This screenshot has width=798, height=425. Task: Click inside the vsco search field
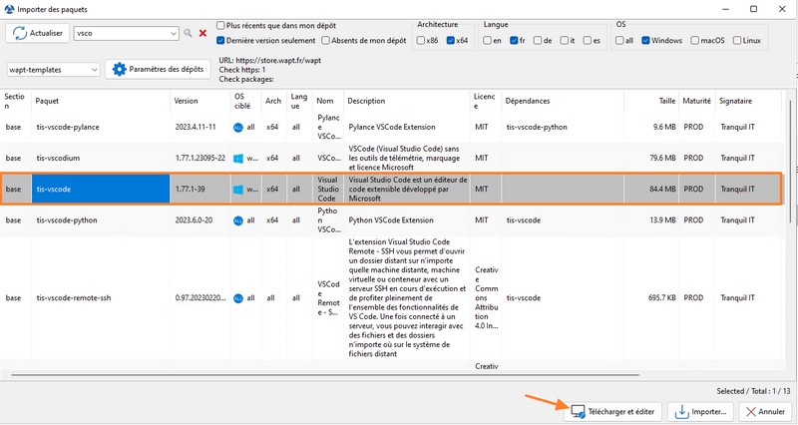120,33
